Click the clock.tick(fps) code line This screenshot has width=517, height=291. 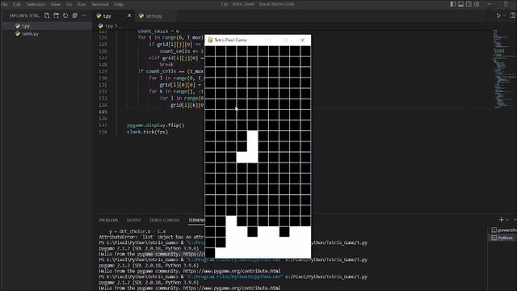click(x=147, y=132)
